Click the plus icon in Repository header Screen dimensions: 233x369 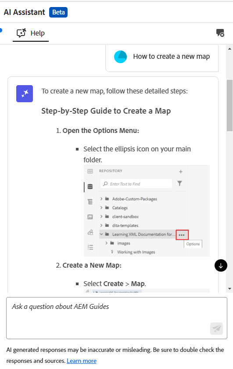coord(180,172)
